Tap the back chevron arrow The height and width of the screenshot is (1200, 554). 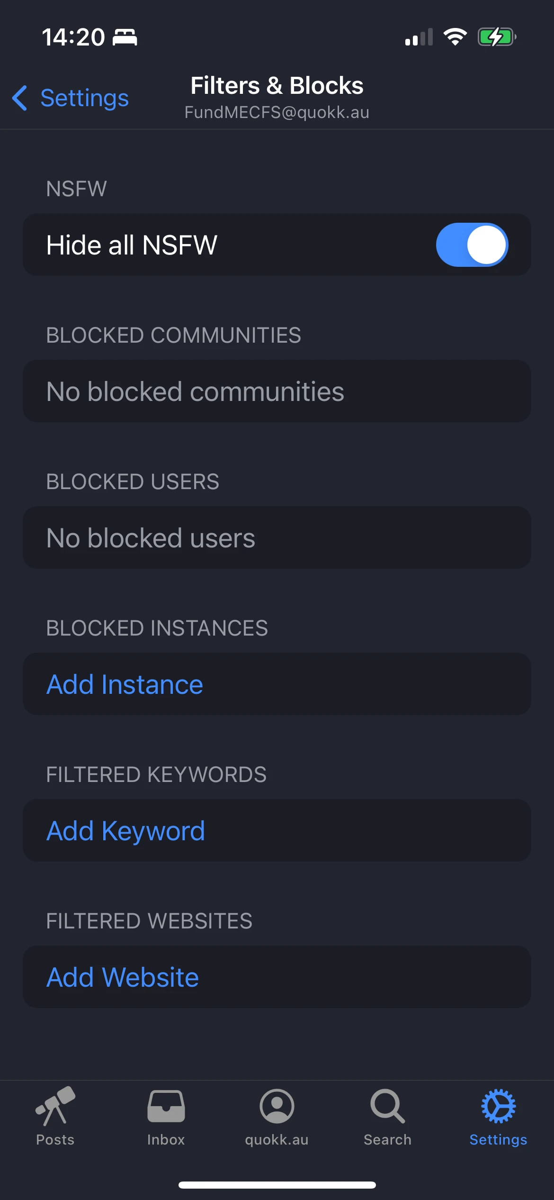(20, 98)
